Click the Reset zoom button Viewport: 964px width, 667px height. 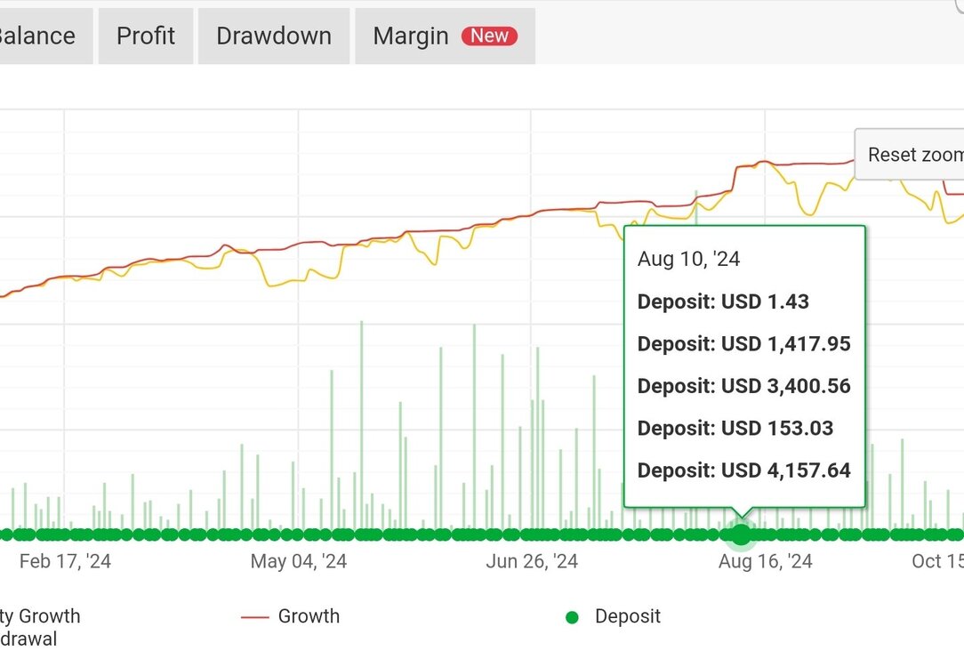point(909,155)
